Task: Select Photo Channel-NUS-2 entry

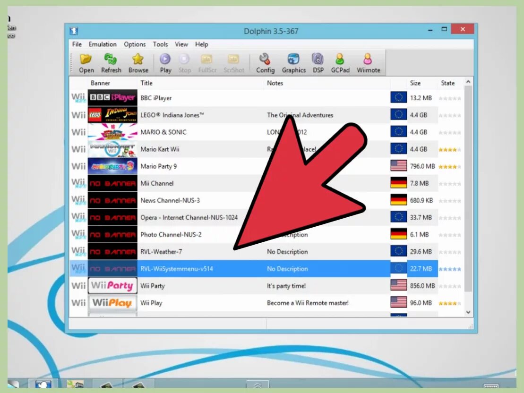Action: (x=171, y=235)
